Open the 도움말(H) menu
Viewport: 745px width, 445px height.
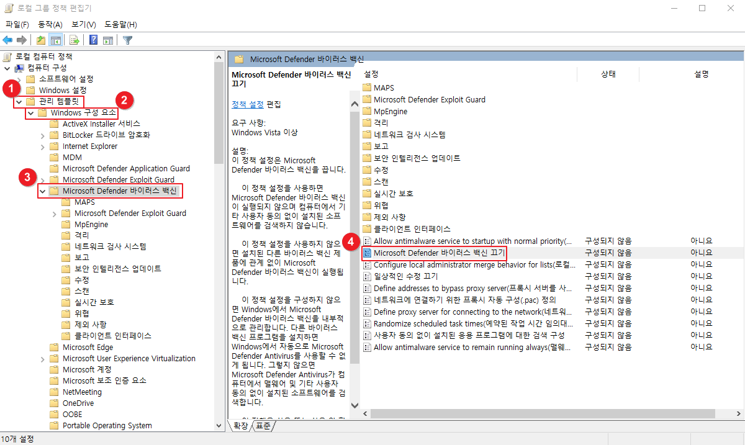click(x=120, y=24)
